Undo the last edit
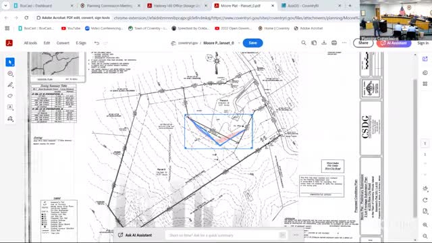 click(97, 43)
